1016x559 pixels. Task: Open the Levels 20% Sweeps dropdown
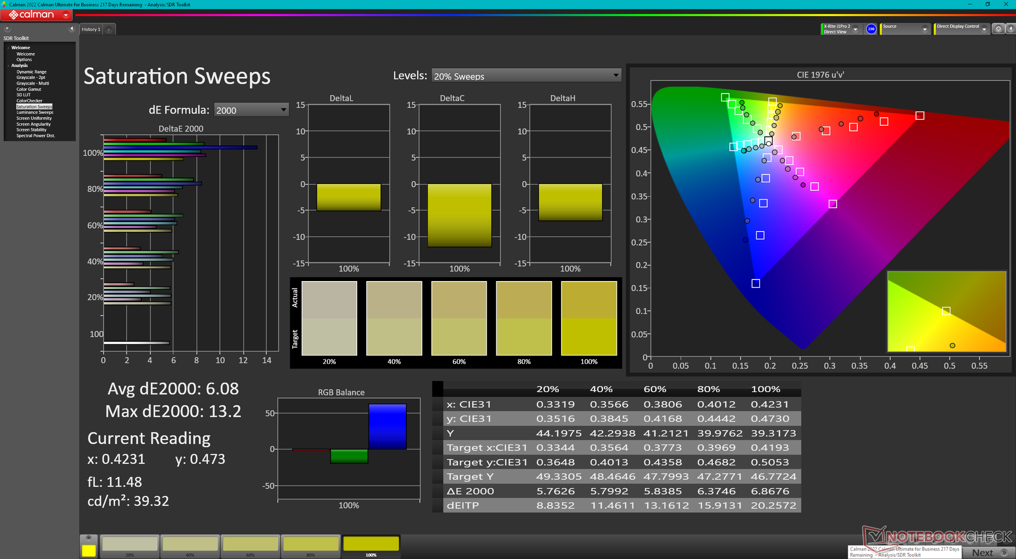click(526, 76)
